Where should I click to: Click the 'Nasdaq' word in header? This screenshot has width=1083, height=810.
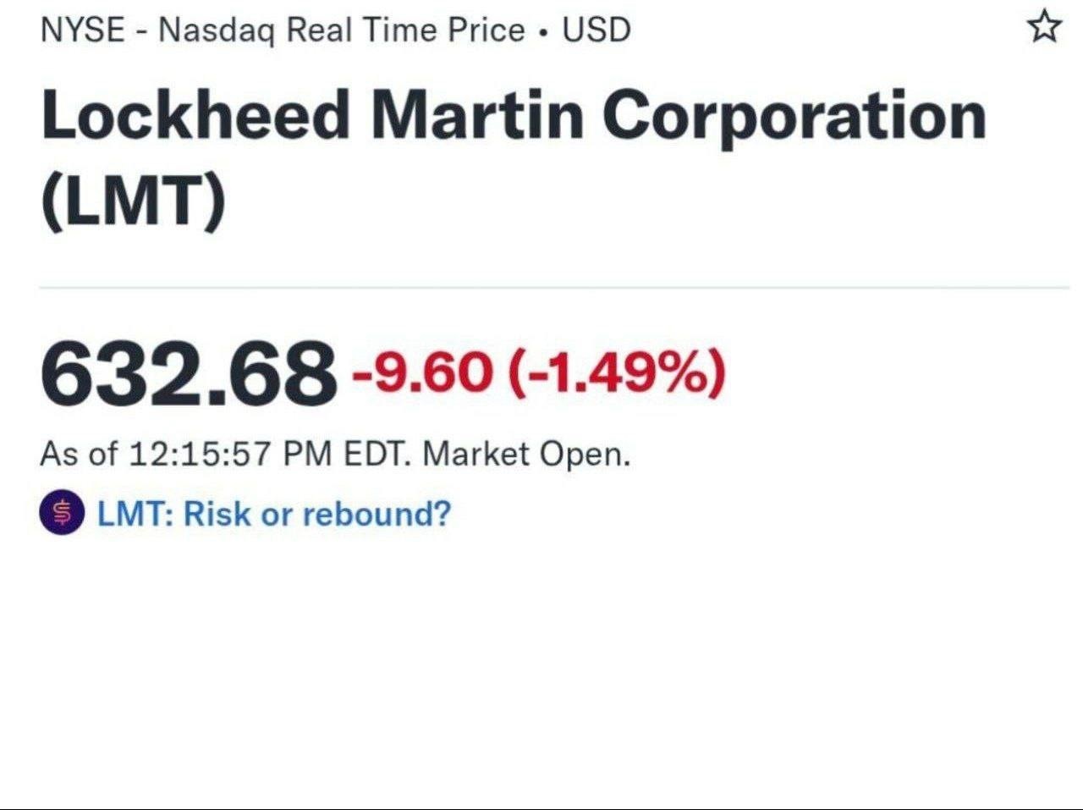217,31
